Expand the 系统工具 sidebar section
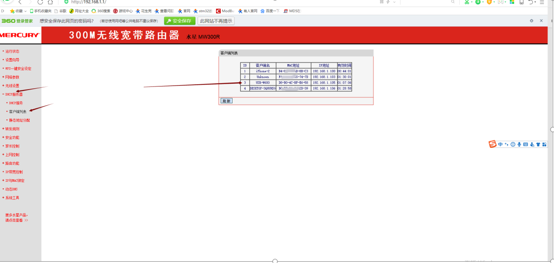Screen dimensions: 554x263 pos(12,198)
